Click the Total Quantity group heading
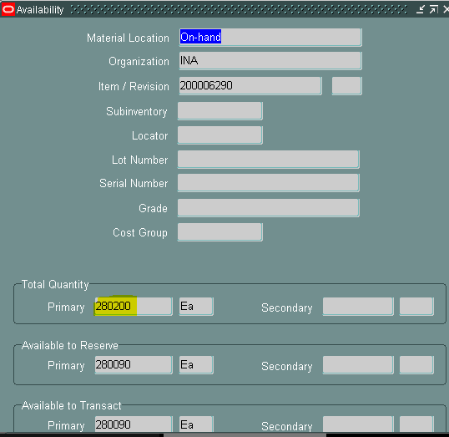Screen dimensions: 449x437 (55, 284)
